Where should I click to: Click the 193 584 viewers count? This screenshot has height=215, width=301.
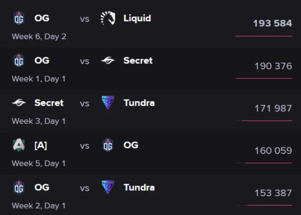(272, 24)
